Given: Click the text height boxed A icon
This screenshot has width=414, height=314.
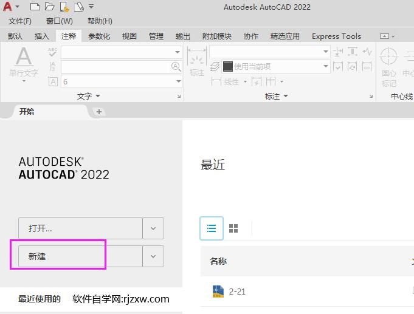Looking at the screenshot, I should pyautogui.click(x=53, y=81).
